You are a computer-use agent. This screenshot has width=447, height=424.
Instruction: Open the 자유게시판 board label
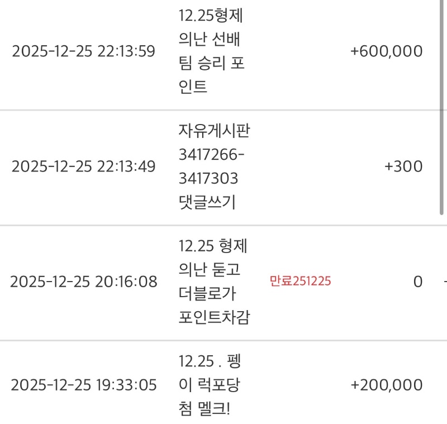tap(214, 132)
